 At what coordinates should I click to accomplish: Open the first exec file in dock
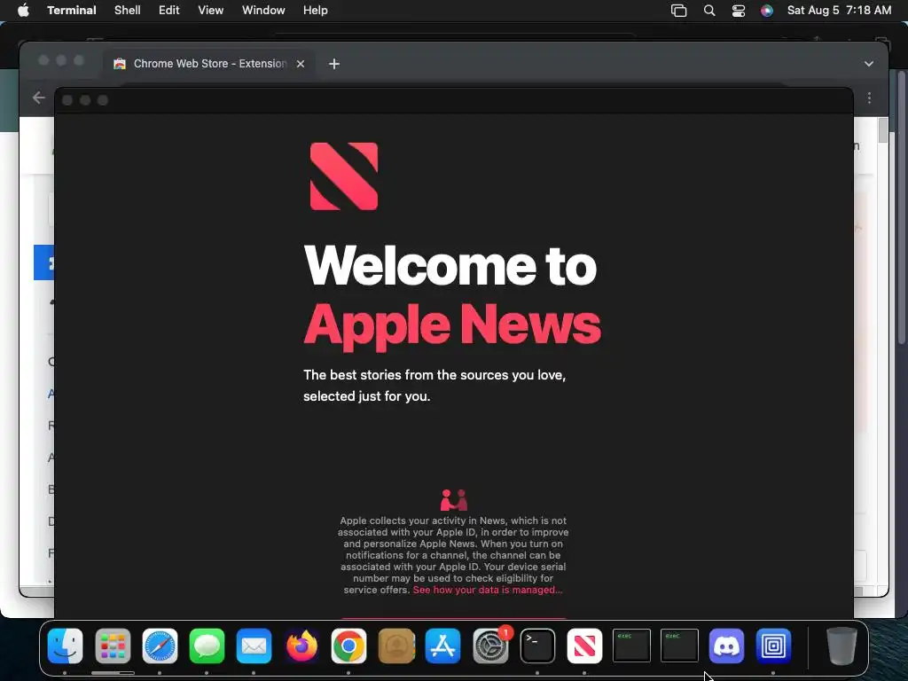click(x=631, y=646)
